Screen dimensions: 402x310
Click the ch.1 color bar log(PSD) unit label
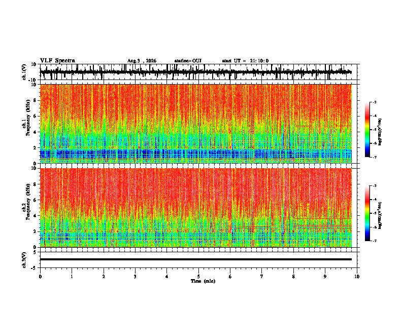click(x=380, y=132)
